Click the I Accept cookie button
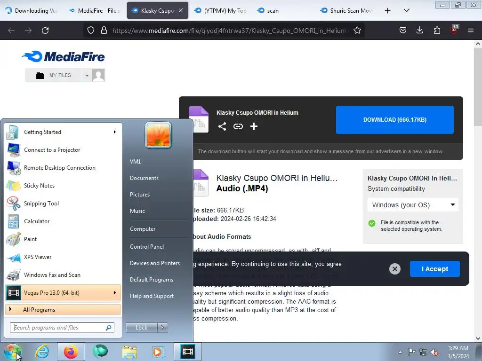Image resolution: width=482 pixels, height=361 pixels. pyautogui.click(x=434, y=269)
